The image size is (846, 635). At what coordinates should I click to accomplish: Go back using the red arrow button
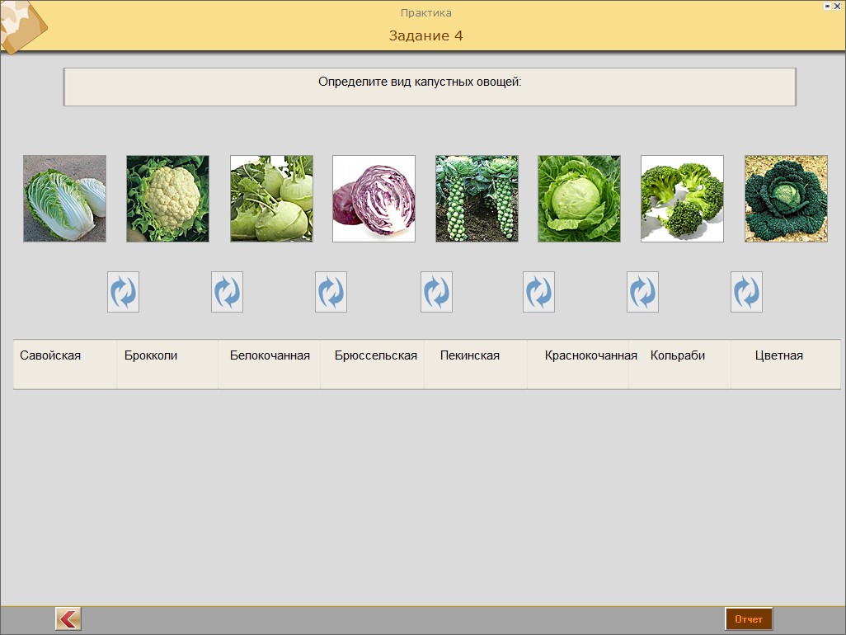[x=68, y=619]
